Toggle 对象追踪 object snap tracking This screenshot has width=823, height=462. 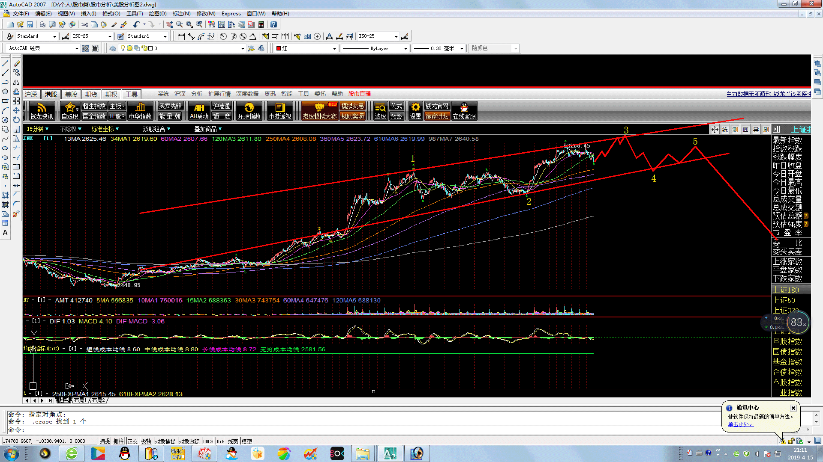189,441
